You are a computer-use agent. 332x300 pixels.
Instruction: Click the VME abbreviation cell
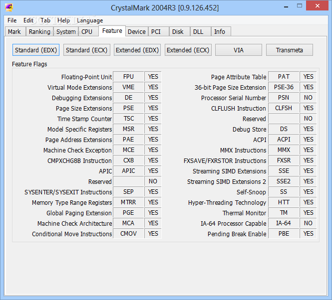(128, 87)
